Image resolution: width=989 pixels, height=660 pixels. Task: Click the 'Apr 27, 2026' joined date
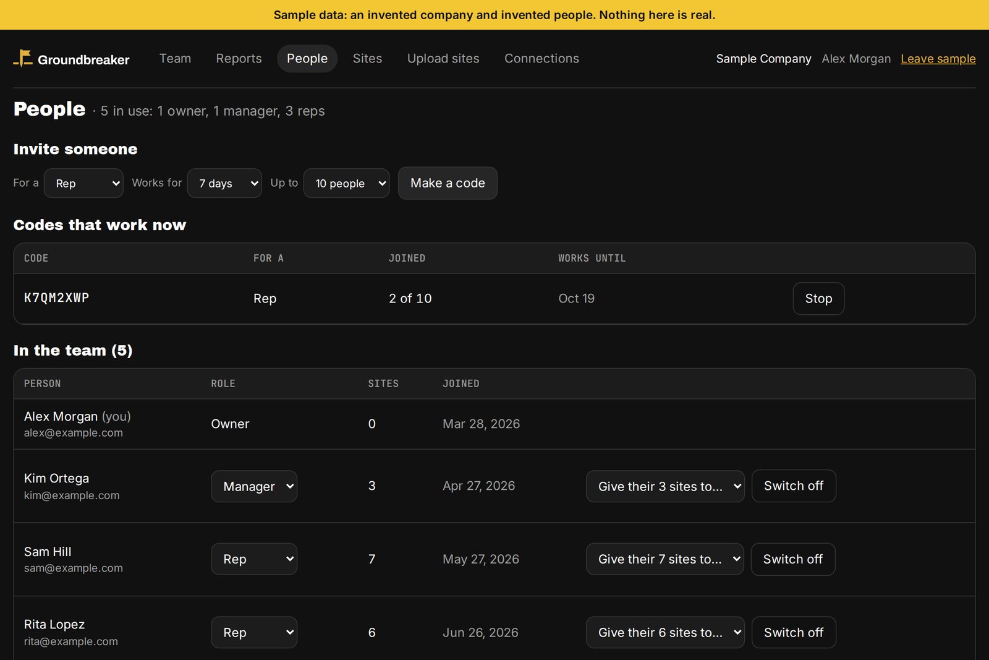pyautogui.click(x=478, y=486)
